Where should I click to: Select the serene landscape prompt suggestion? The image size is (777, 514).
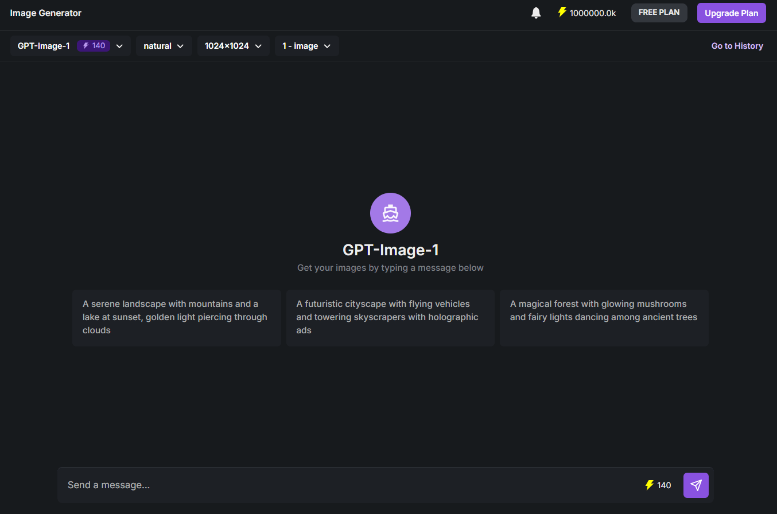pos(176,317)
